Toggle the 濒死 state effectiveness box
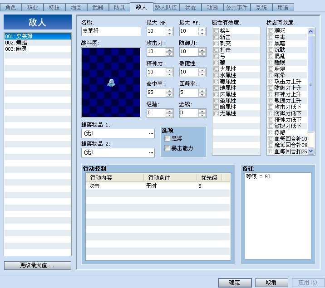Screen dimensions: 325x288 [x=270, y=31]
